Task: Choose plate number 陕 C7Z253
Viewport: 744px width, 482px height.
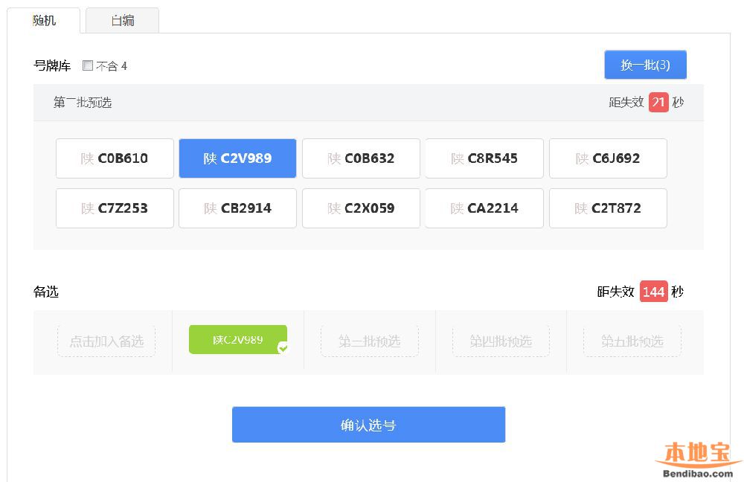Action: click(x=115, y=208)
